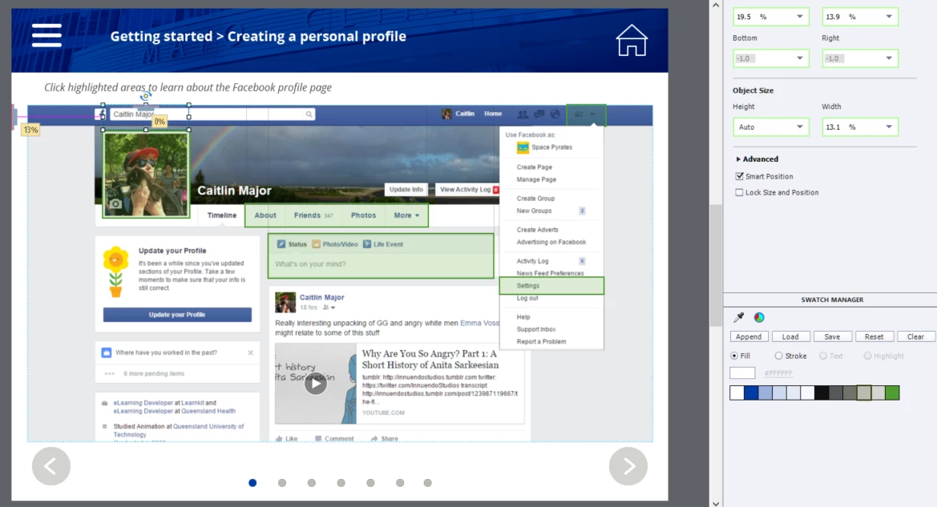Click the Update Info button
The width and height of the screenshot is (937, 507).
(406, 190)
